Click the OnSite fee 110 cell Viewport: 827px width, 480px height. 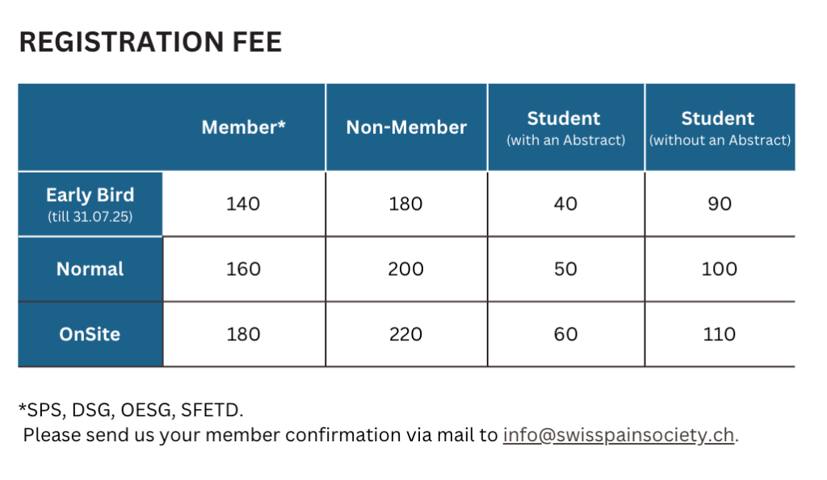(719, 334)
